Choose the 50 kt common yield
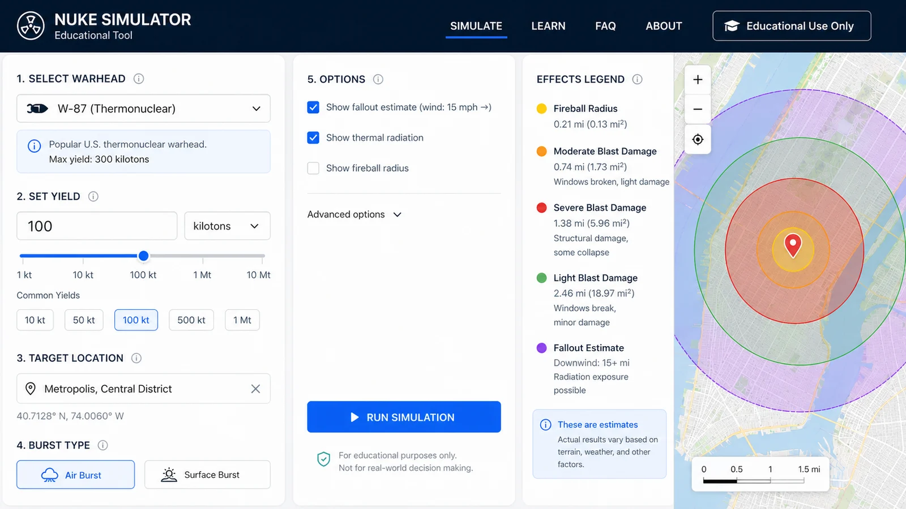Image resolution: width=906 pixels, height=509 pixels. click(84, 320)
